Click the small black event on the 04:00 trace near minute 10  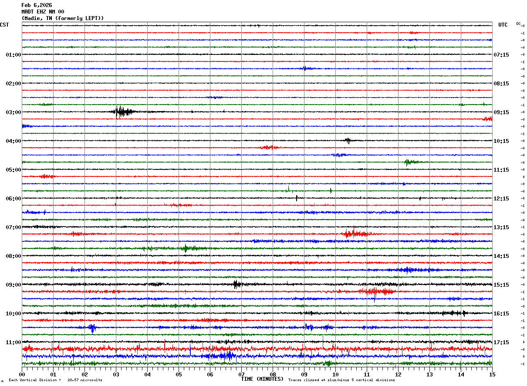[348, 140]
